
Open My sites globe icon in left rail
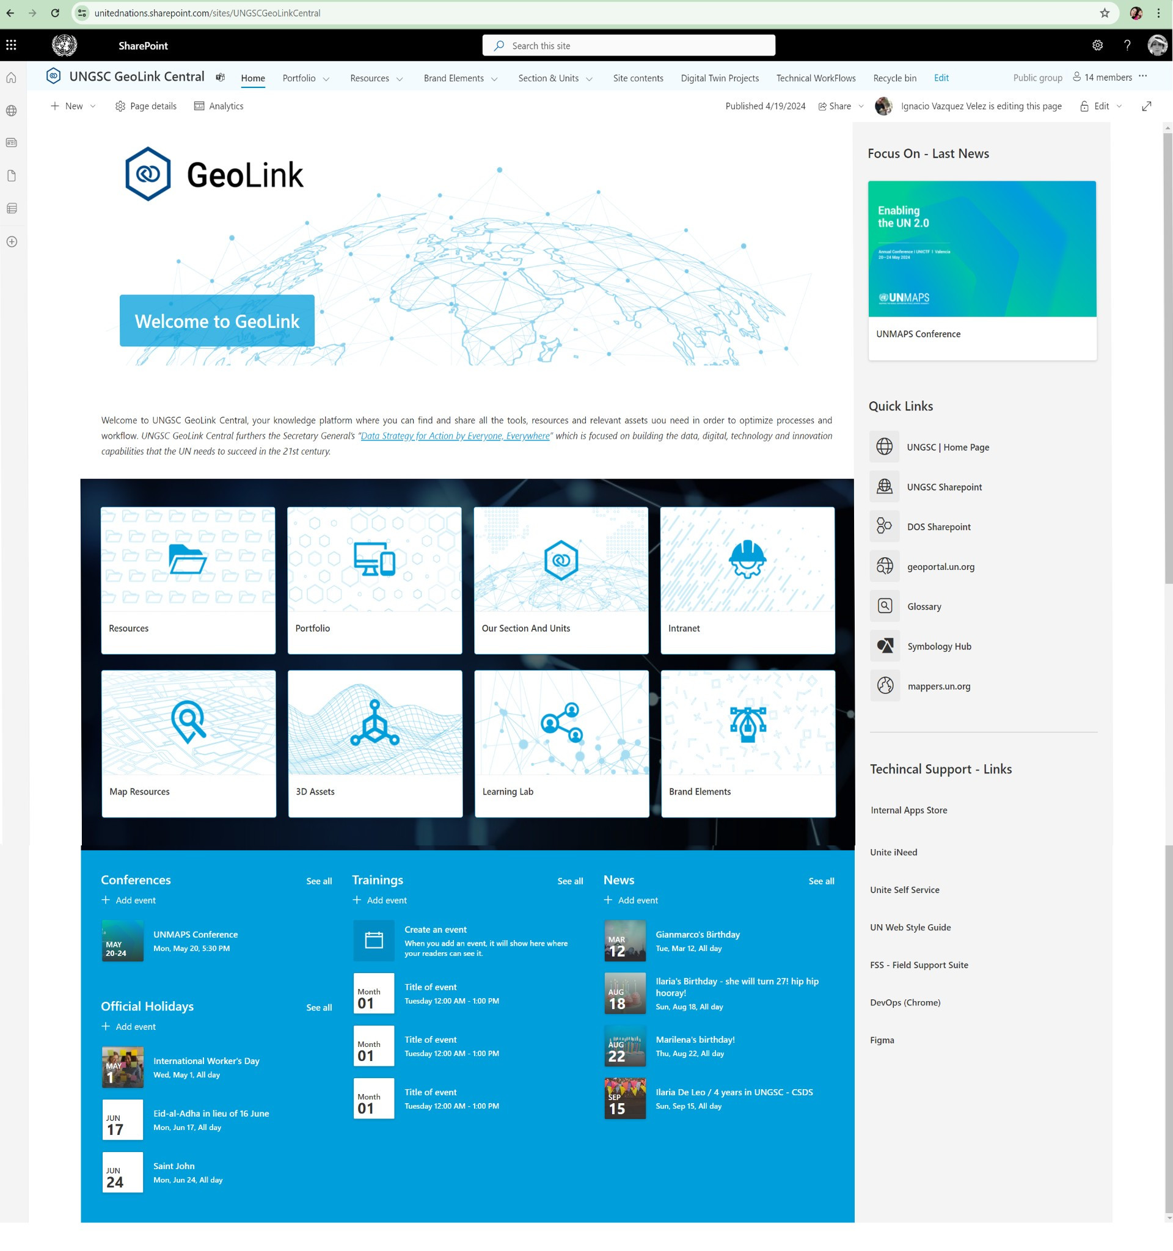pos(12,111)
